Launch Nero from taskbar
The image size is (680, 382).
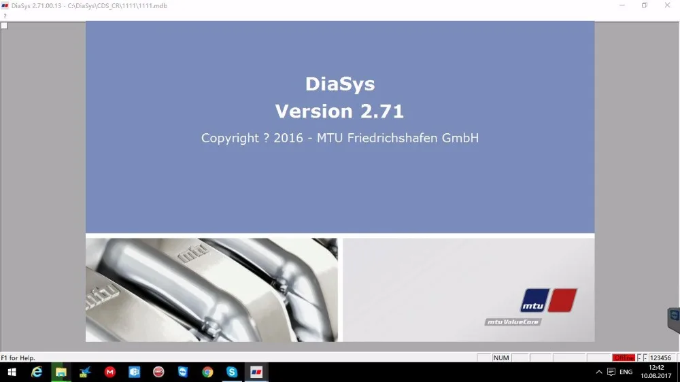158,372
